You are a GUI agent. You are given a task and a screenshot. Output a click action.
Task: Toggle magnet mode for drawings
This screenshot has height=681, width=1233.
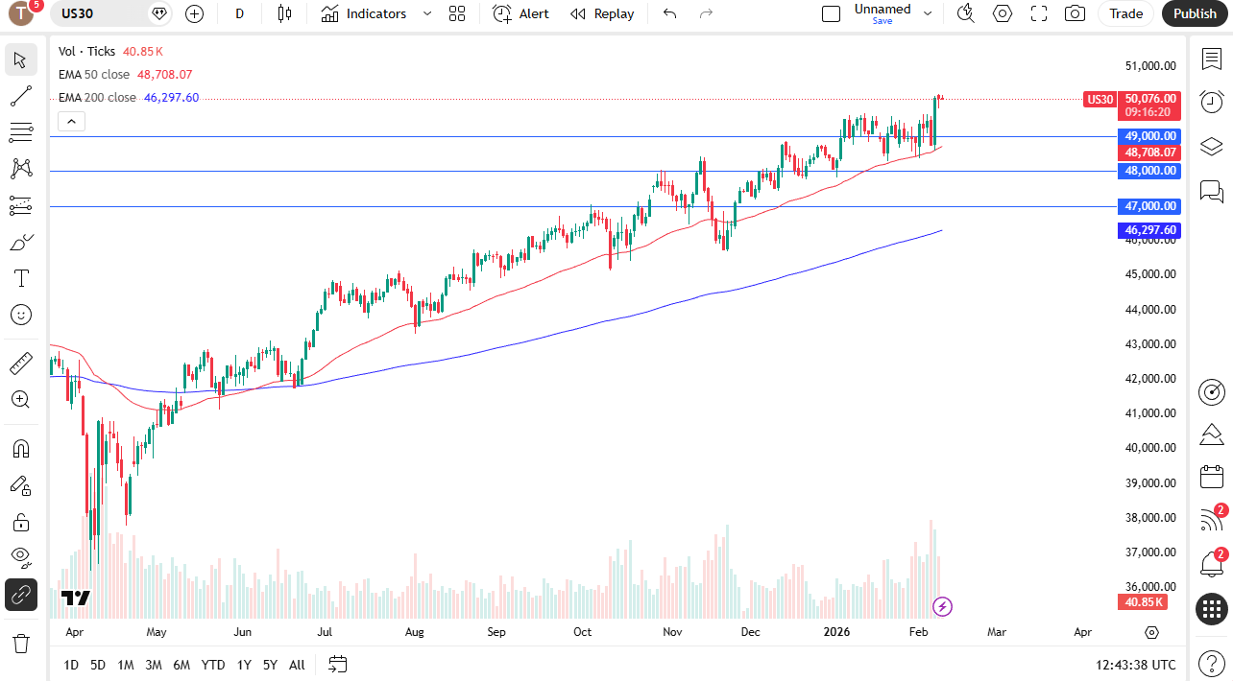21,449
